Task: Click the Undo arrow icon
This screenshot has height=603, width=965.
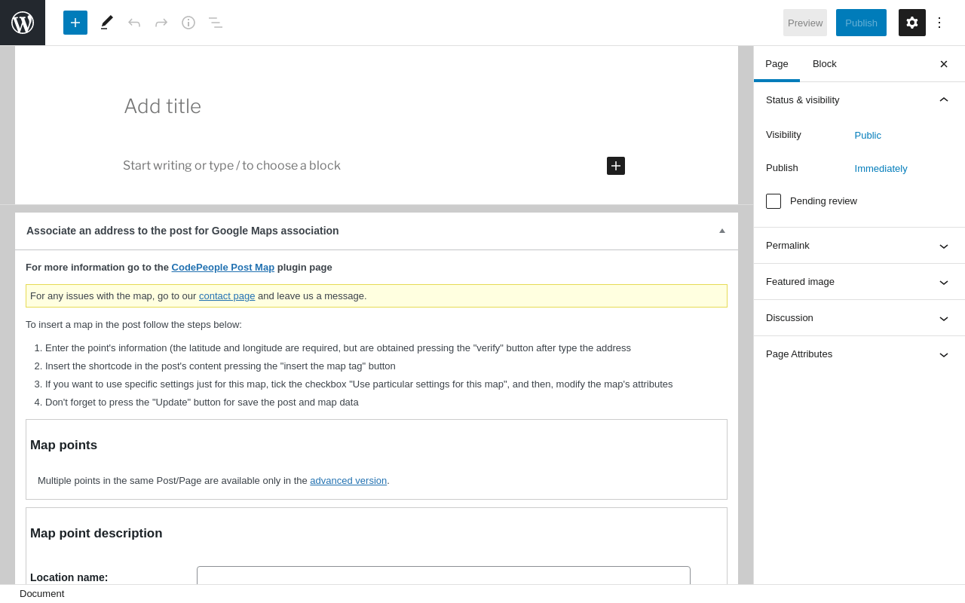Action: (x=134, y=23)
